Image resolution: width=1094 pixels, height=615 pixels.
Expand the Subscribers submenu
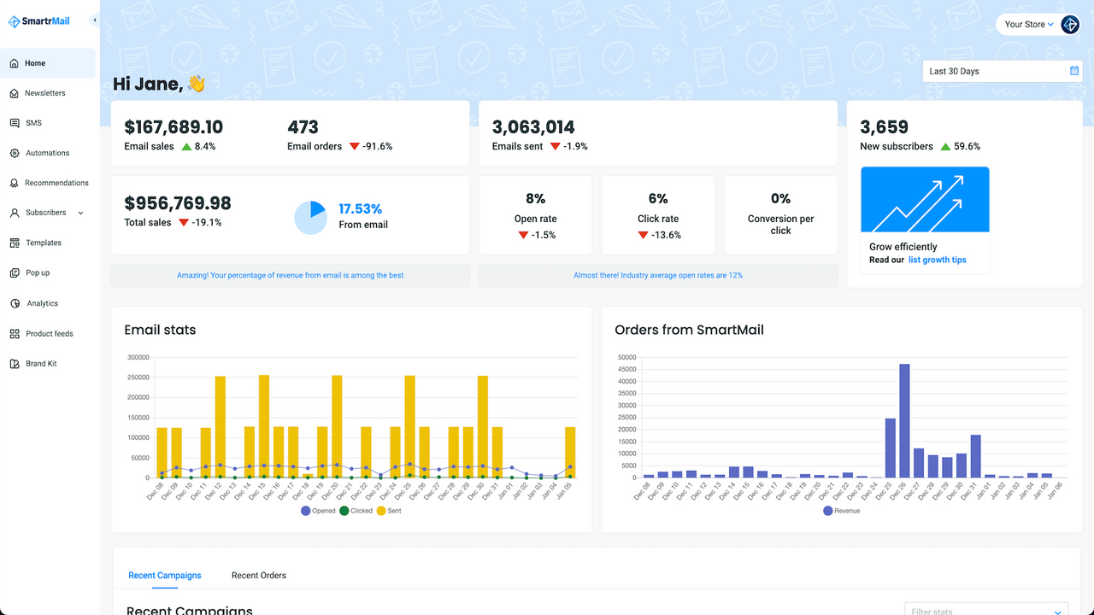click(x=81, y=213)
